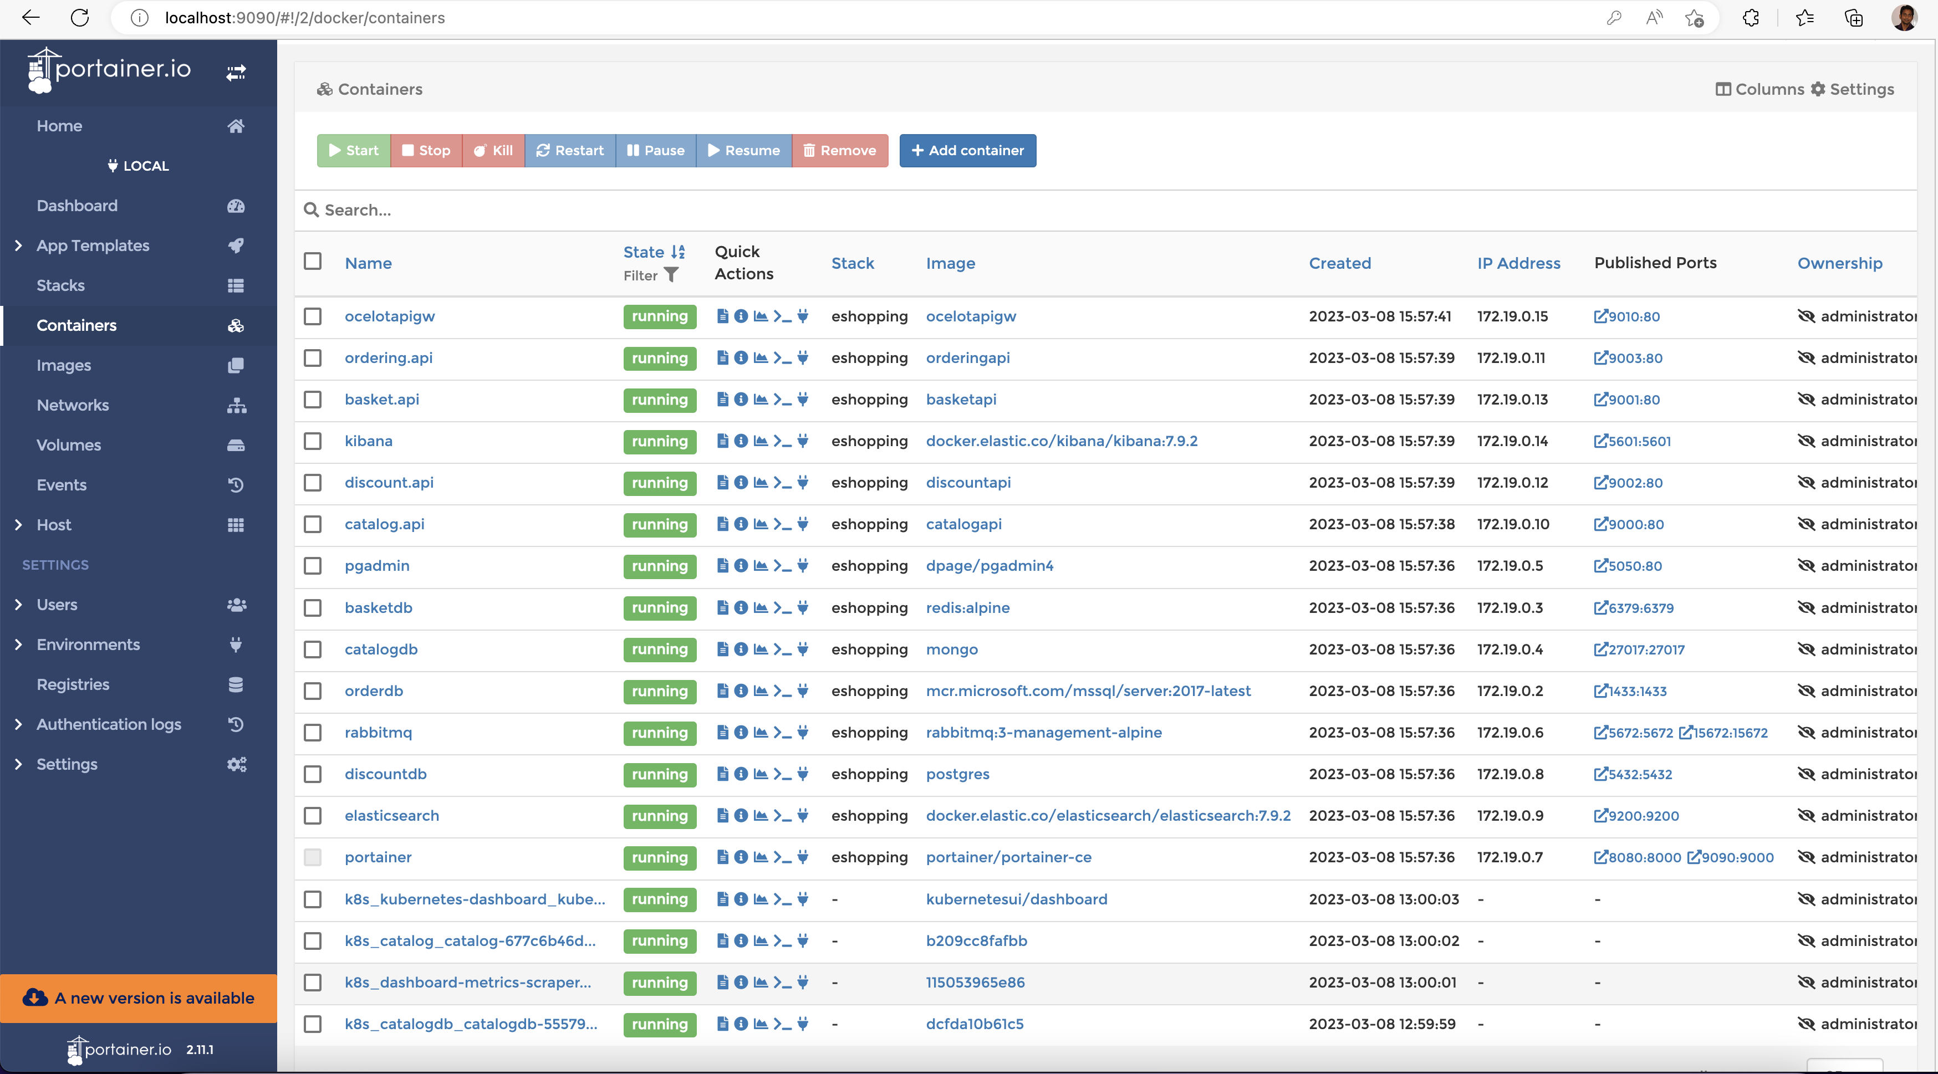Check the kibana container checkbox
Viewport: 1938px width, 1074px height.
pyautogui.click(x=312, y=441)
